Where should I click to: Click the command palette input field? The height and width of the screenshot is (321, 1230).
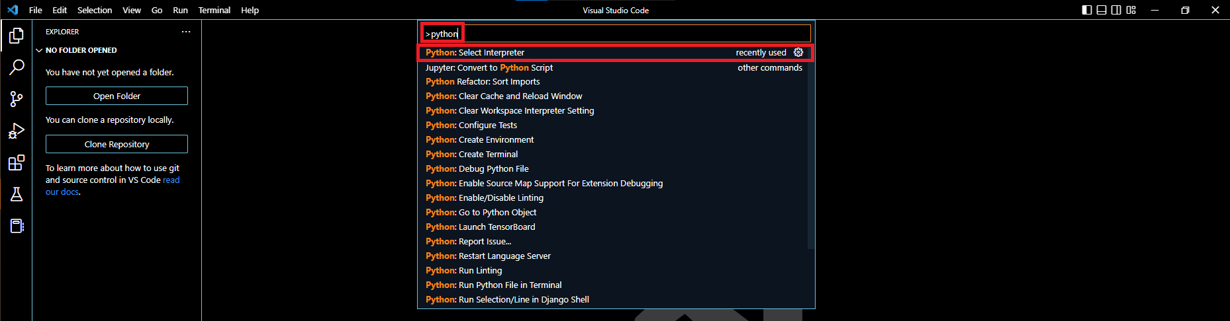616,34
